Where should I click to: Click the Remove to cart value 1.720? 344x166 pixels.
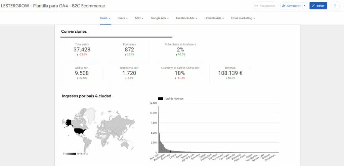pos(129,73)
